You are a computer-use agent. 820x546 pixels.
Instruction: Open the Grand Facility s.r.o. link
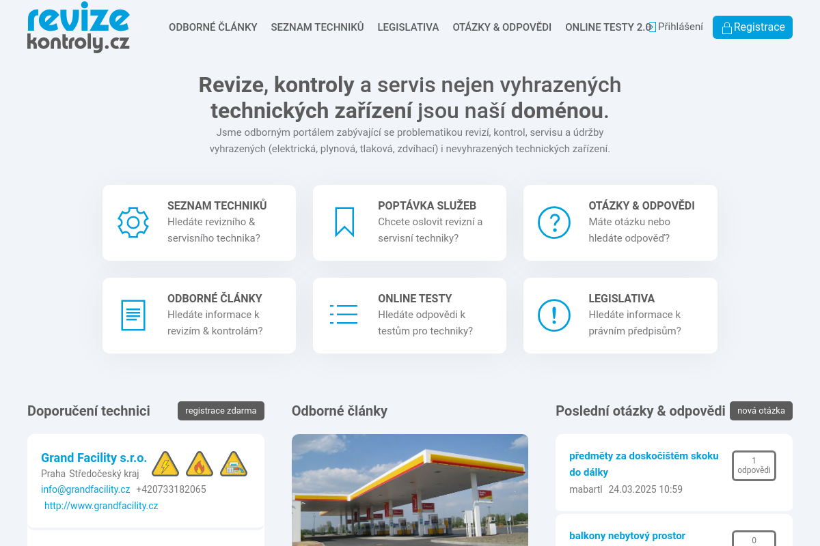click(x=94, y=458)
